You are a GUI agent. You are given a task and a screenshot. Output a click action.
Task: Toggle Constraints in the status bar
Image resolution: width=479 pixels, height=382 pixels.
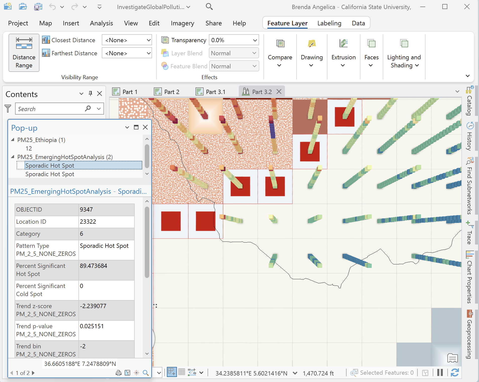[192, 372]
